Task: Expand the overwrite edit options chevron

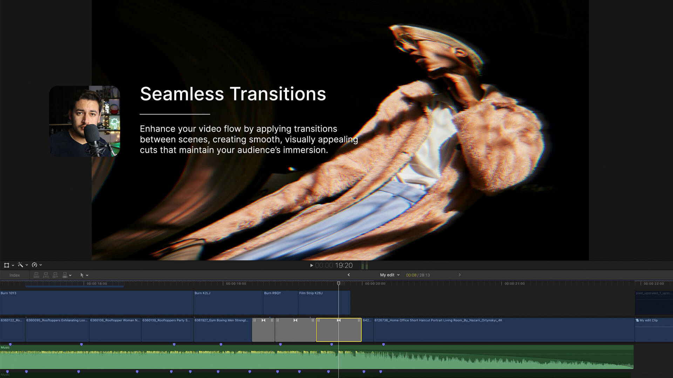Action: click(x=70, y=275)
